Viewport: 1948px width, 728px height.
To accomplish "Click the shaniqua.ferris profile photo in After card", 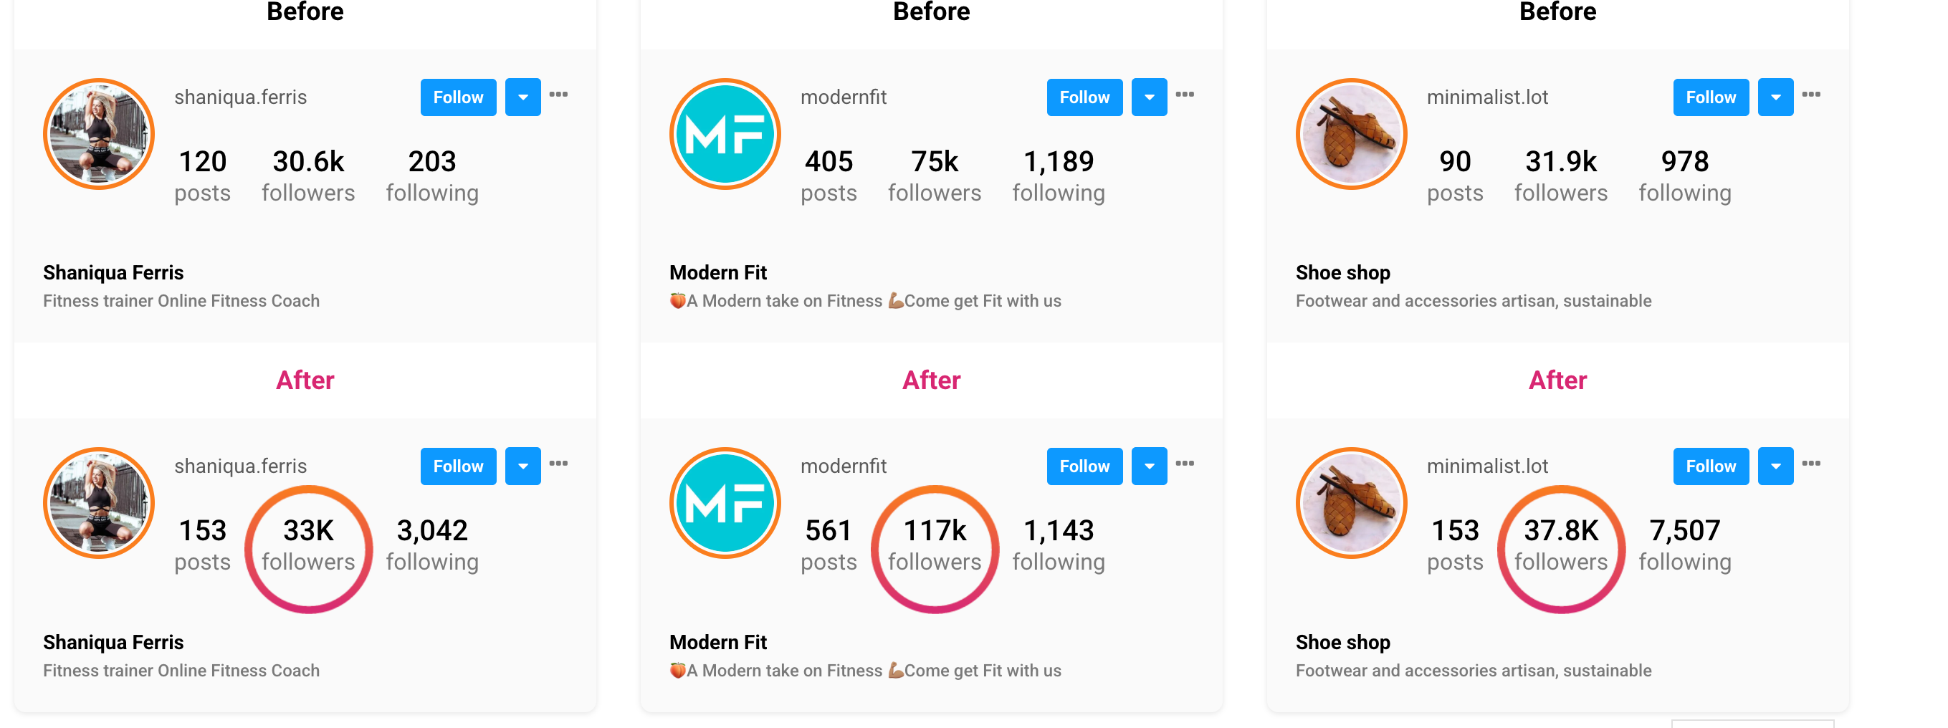I will pos(98,504).
